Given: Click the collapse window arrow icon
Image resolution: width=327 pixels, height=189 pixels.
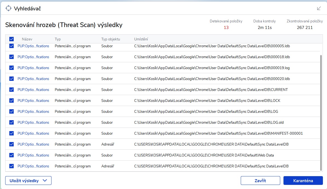Looking at the screenshot, I should [319, 8].
